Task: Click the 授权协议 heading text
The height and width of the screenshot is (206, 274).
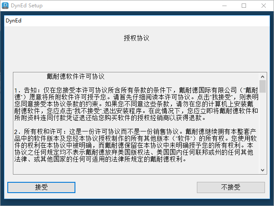Action: (137, 38)
